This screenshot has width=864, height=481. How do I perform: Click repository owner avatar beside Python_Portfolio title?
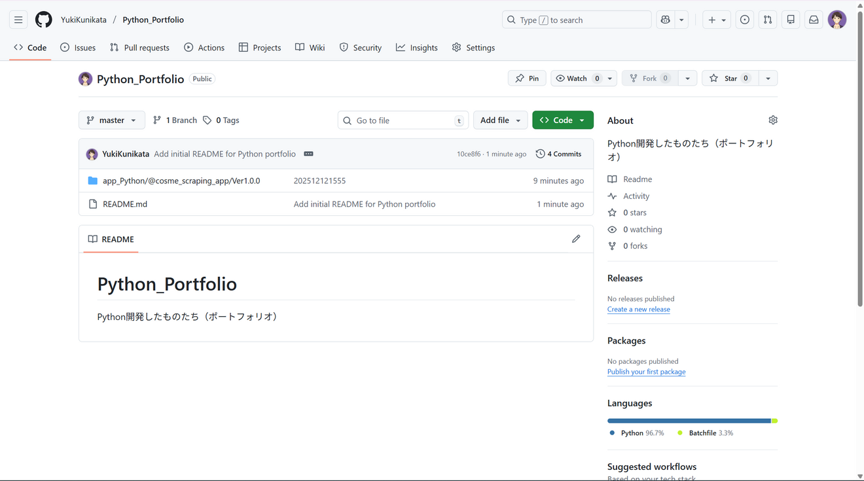(86, 79)
